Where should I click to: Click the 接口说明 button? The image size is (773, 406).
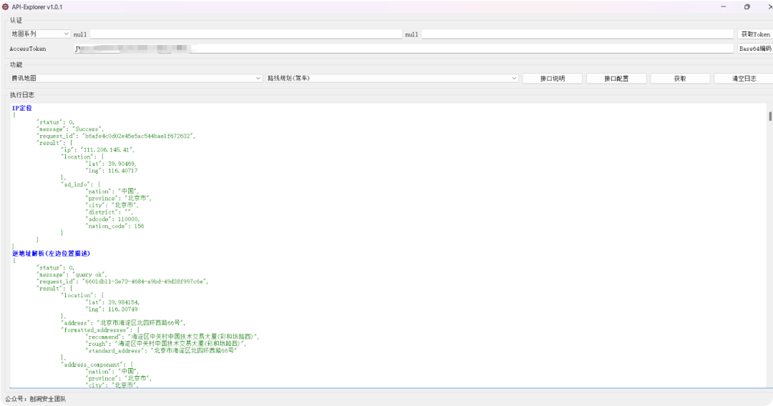pos(552,78)
